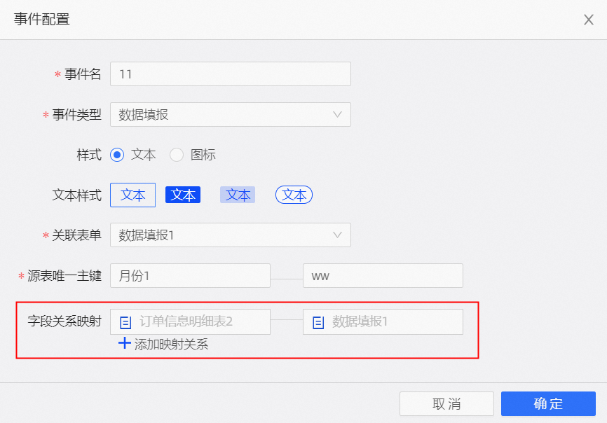Click the table icon beside 数据填报1 mapping

click(318, 322)
